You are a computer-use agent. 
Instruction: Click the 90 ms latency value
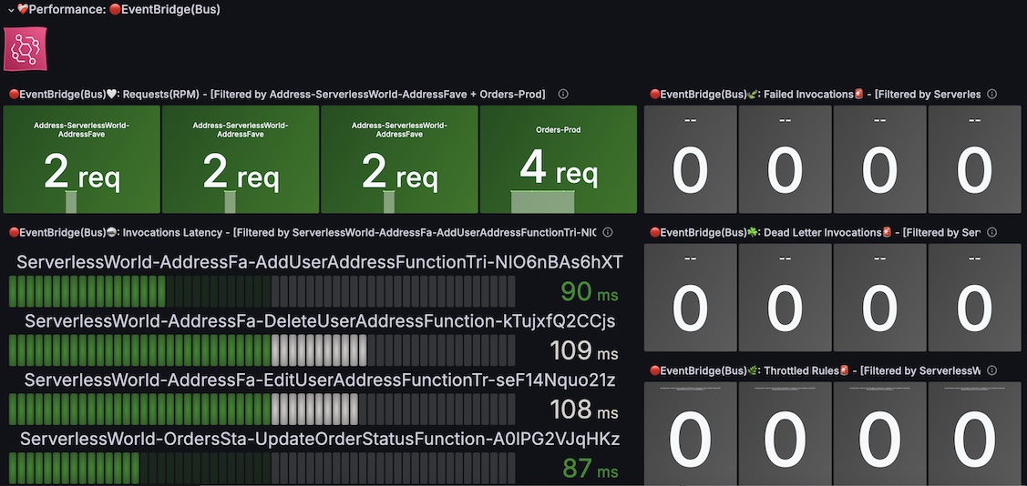point(590,292)
